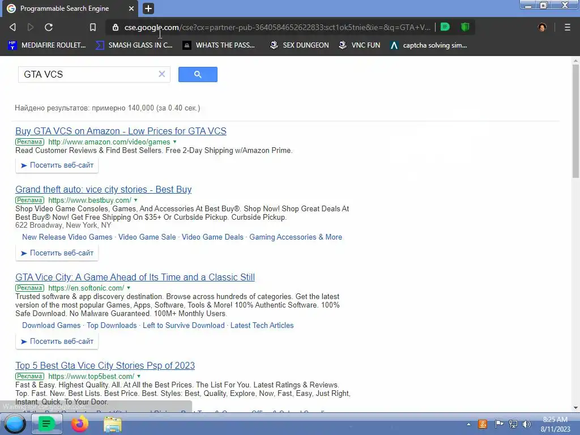Show hidden system tray icons

point(468,424)
